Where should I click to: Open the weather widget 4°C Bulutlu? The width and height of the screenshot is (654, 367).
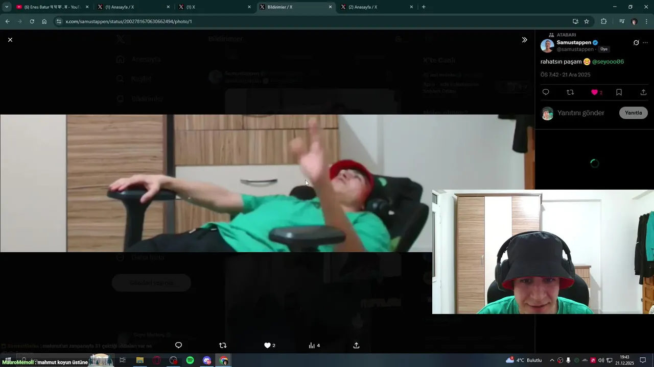tap(524, 360)
